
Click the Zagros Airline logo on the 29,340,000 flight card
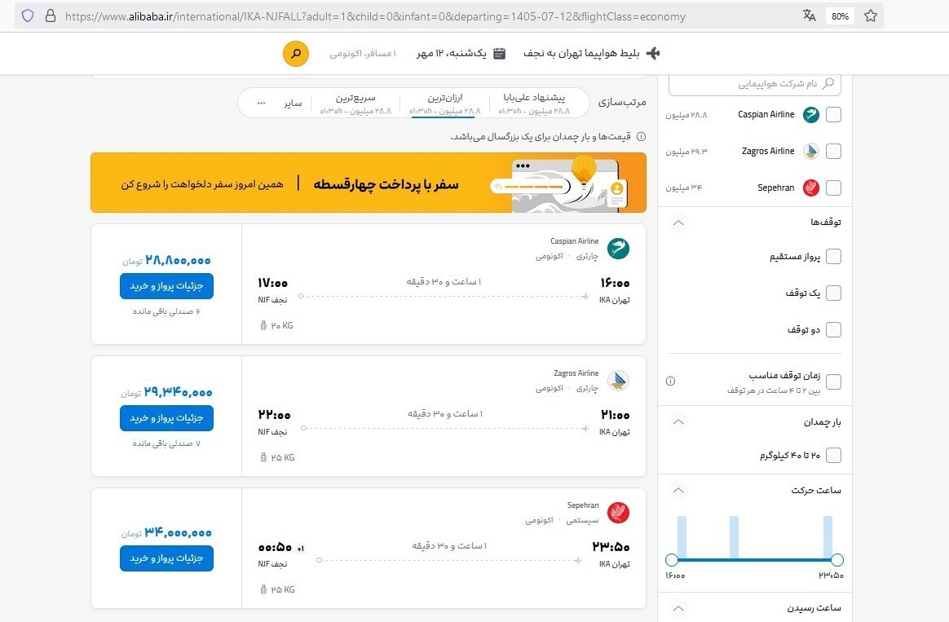(x=618, y=381)
